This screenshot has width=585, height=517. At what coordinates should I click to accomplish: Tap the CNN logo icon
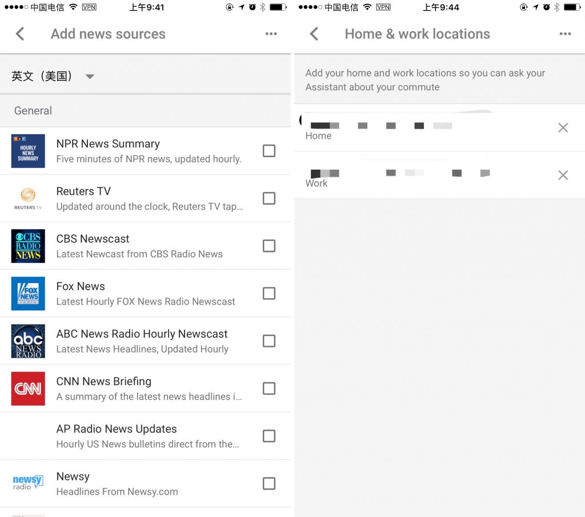point(28,388)
